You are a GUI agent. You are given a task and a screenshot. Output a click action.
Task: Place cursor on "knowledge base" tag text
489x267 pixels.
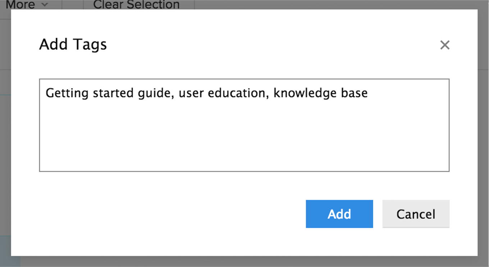321,93
